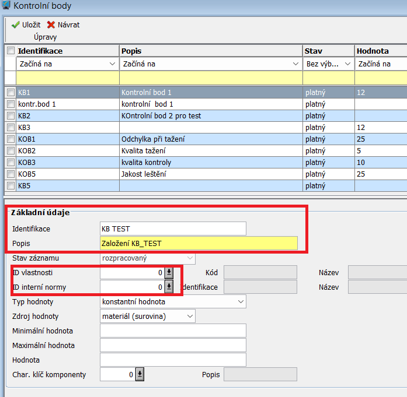Screen dimensions: 407x397
Task: Click the yellow Identifikace filter text cell
Action: click(x=68, y=78)
